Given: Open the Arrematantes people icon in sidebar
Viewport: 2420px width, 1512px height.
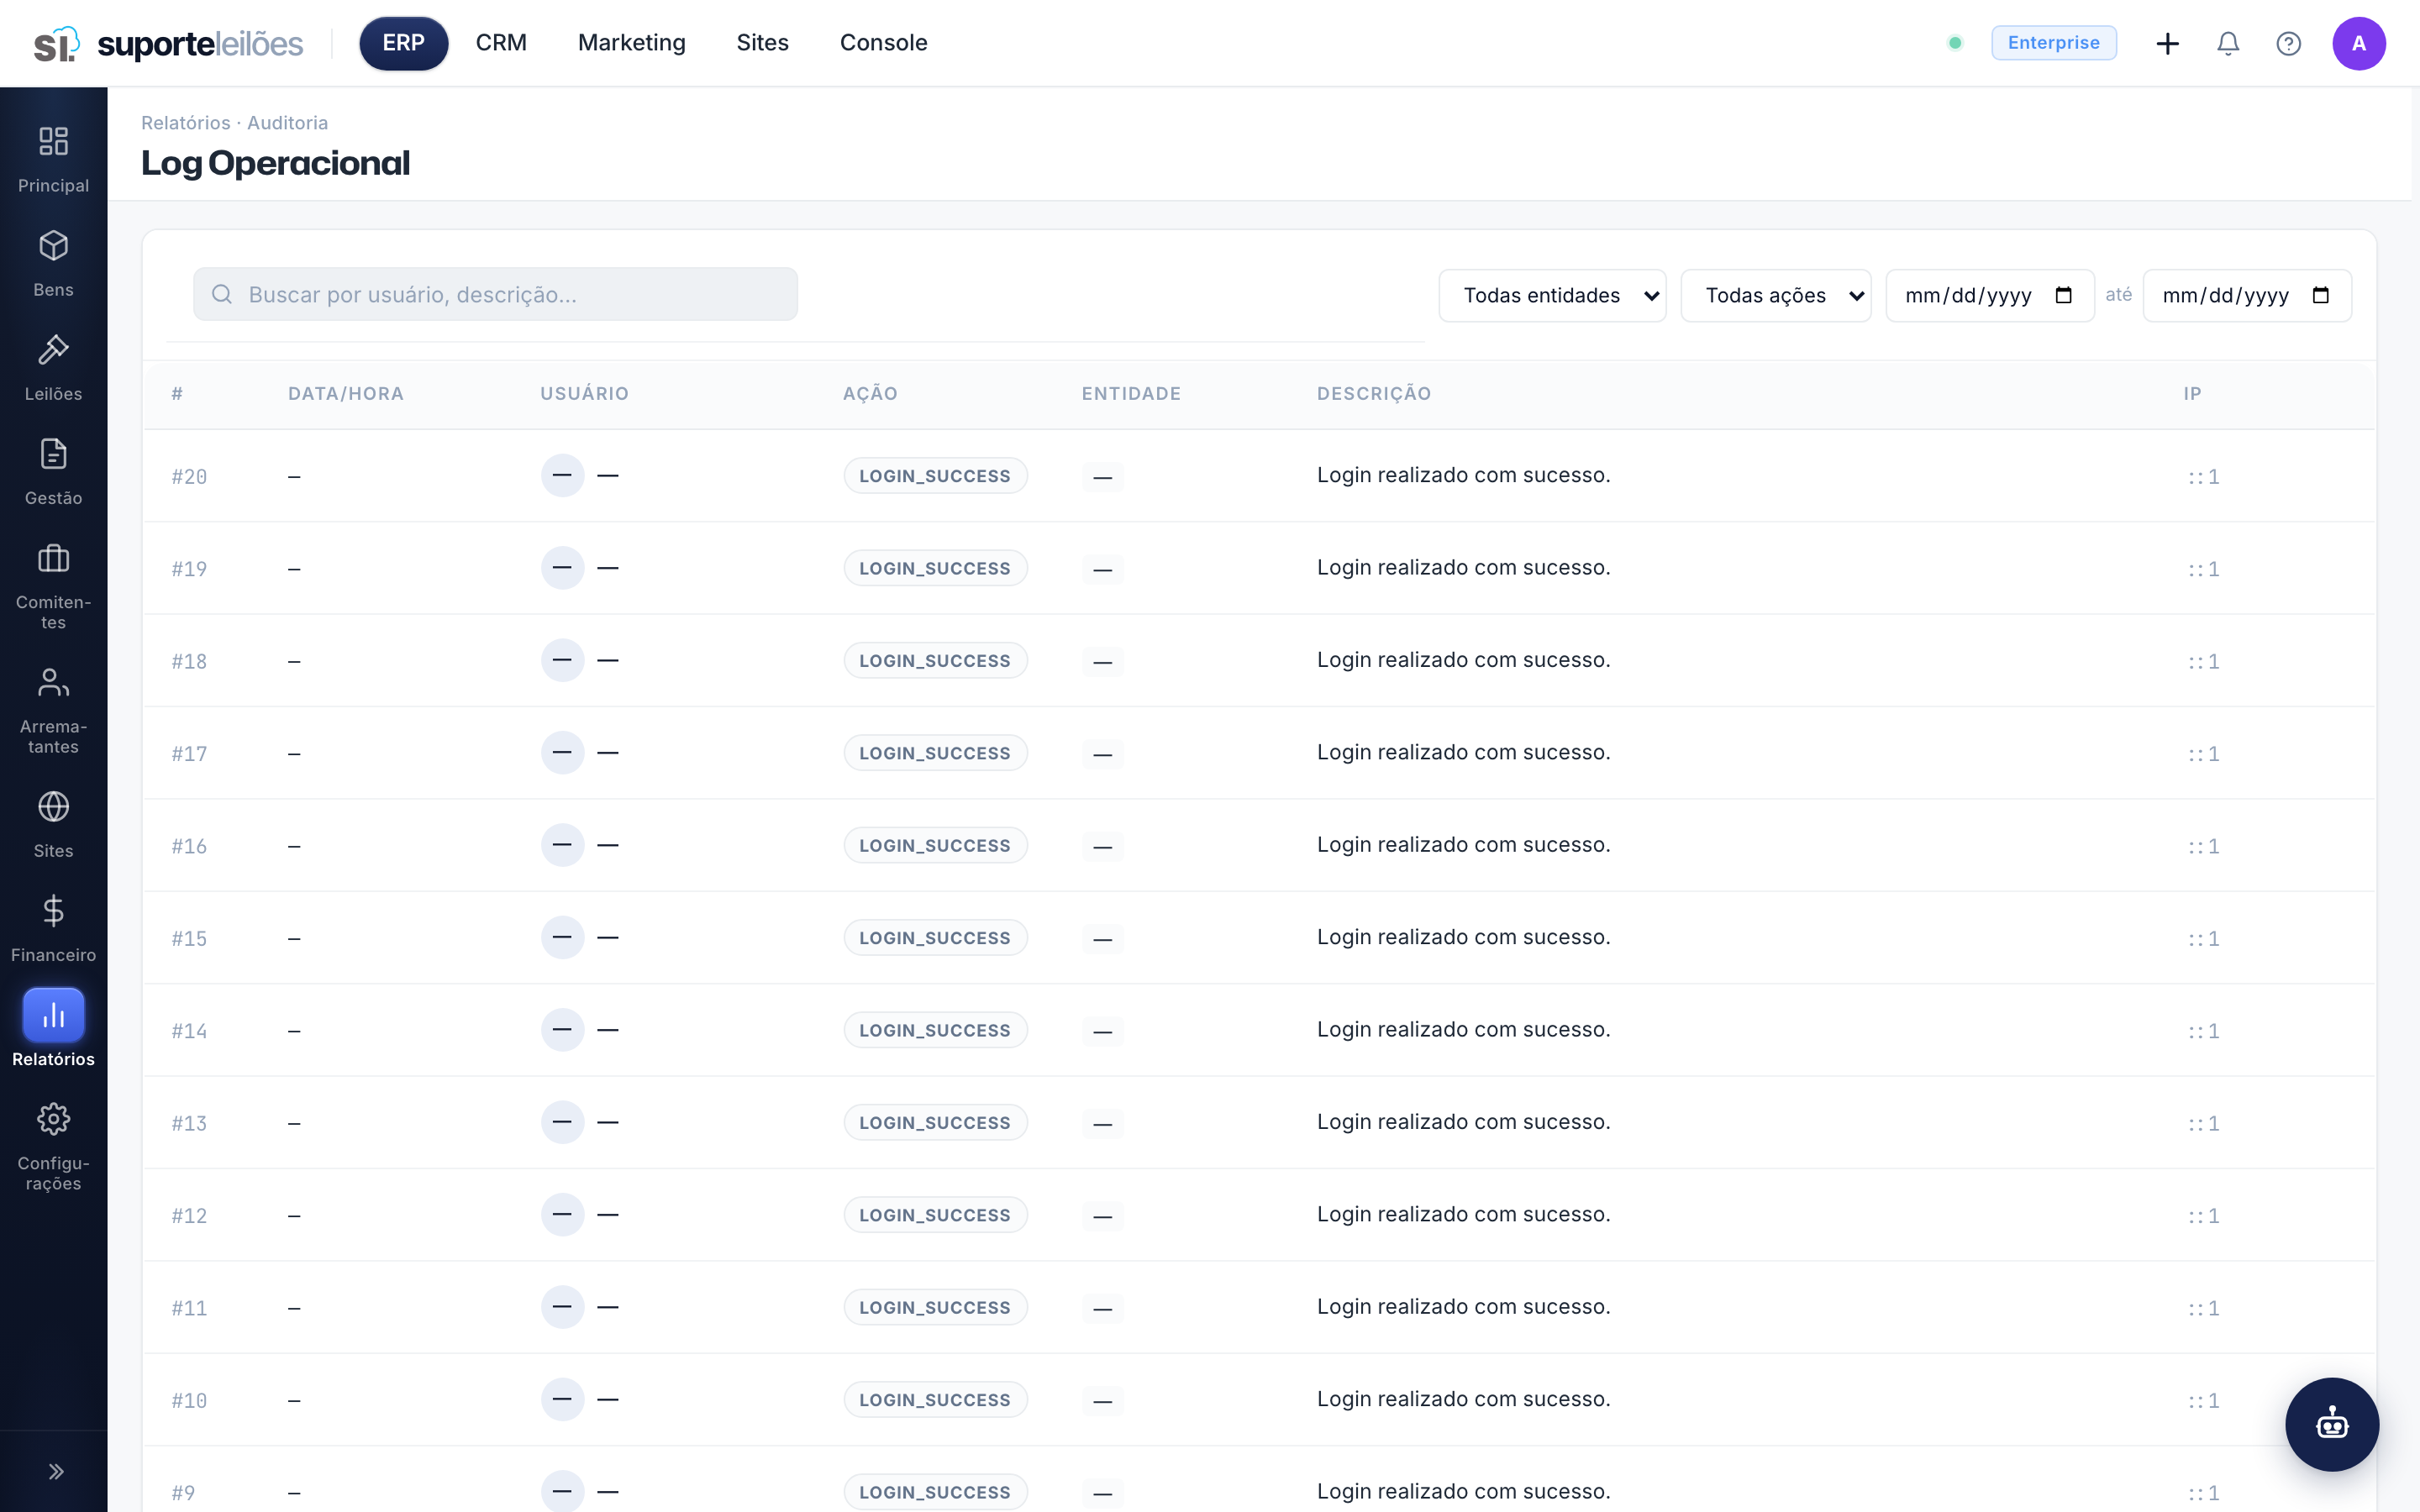Looking at the screenshot, I should click(x=53, y=681).
